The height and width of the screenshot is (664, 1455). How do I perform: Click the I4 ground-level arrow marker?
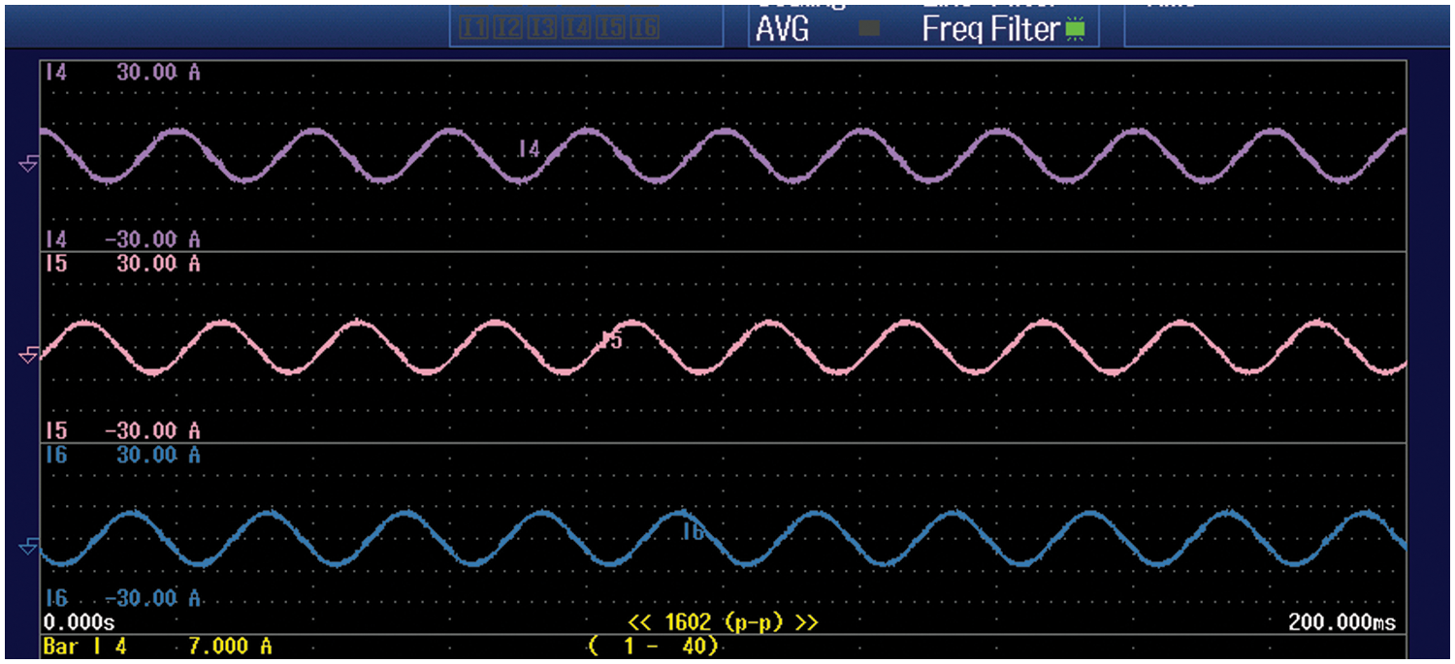click(28, 165)
